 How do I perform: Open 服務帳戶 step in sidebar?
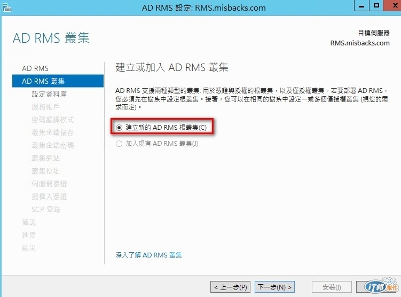(46, 107)
